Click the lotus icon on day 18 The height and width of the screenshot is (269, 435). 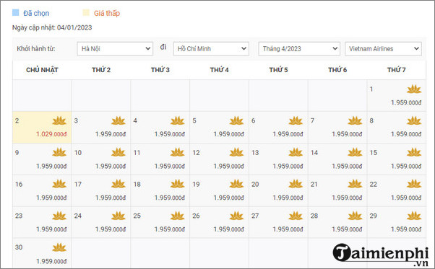coord(178,184)
